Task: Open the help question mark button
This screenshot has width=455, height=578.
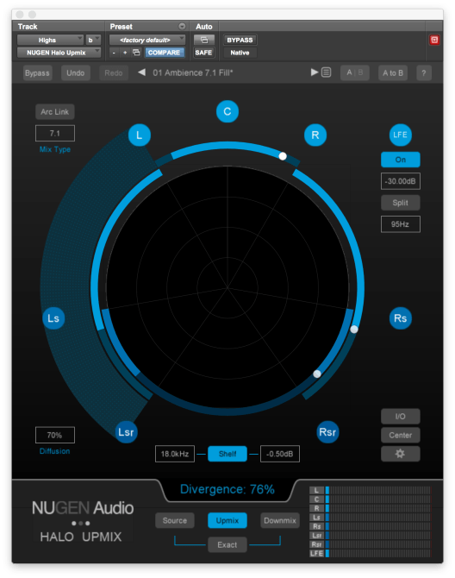Action: pyautogui.click(x=424, y=73)
